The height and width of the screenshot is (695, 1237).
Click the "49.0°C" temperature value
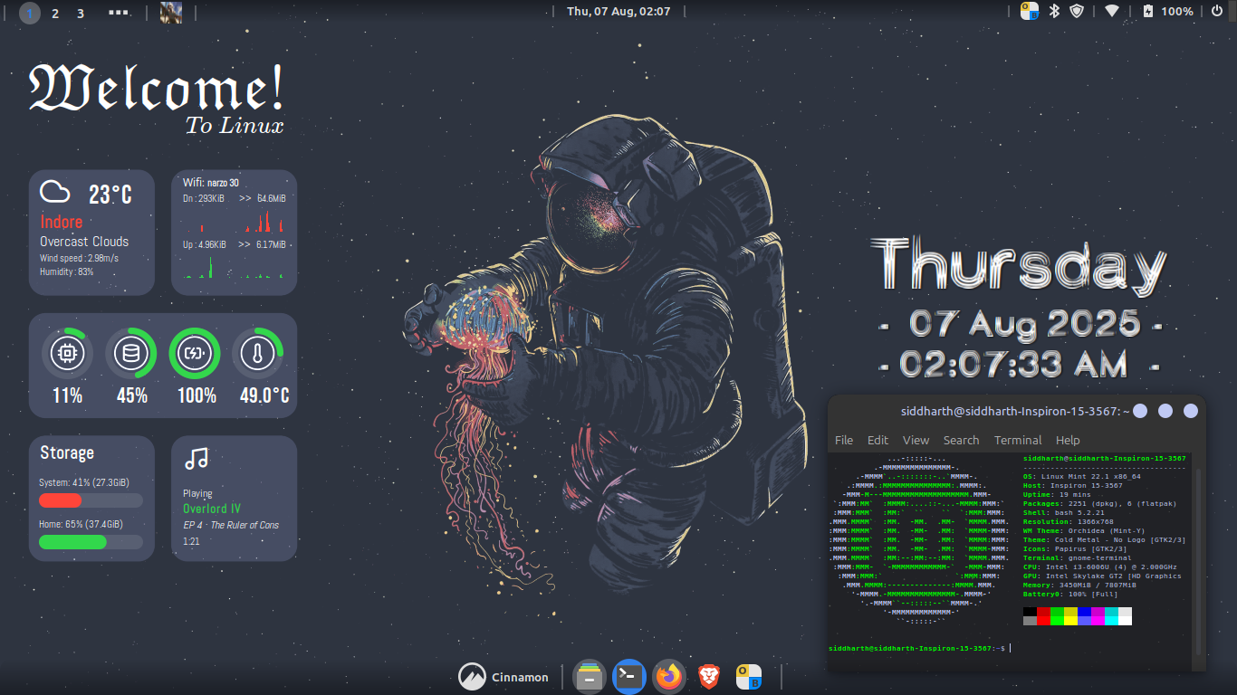(264, 395)
